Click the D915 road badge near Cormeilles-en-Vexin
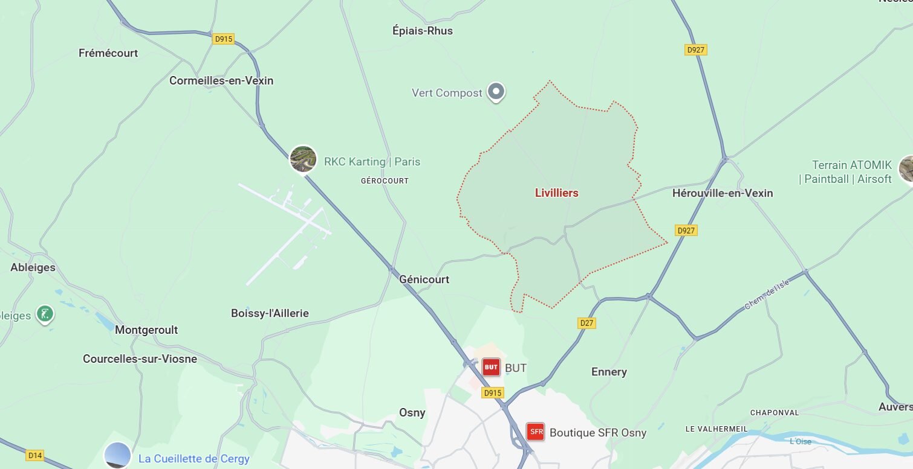 coord(224,39)
